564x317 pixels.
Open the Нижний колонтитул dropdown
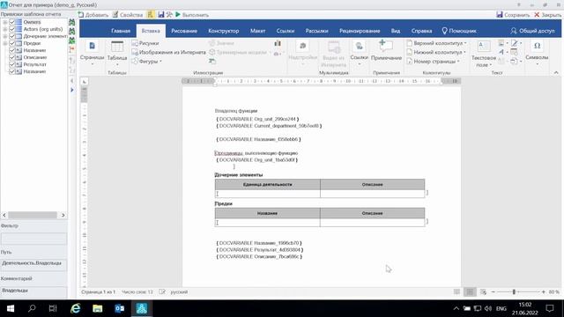pyautogui.click(x=436, y=53)
